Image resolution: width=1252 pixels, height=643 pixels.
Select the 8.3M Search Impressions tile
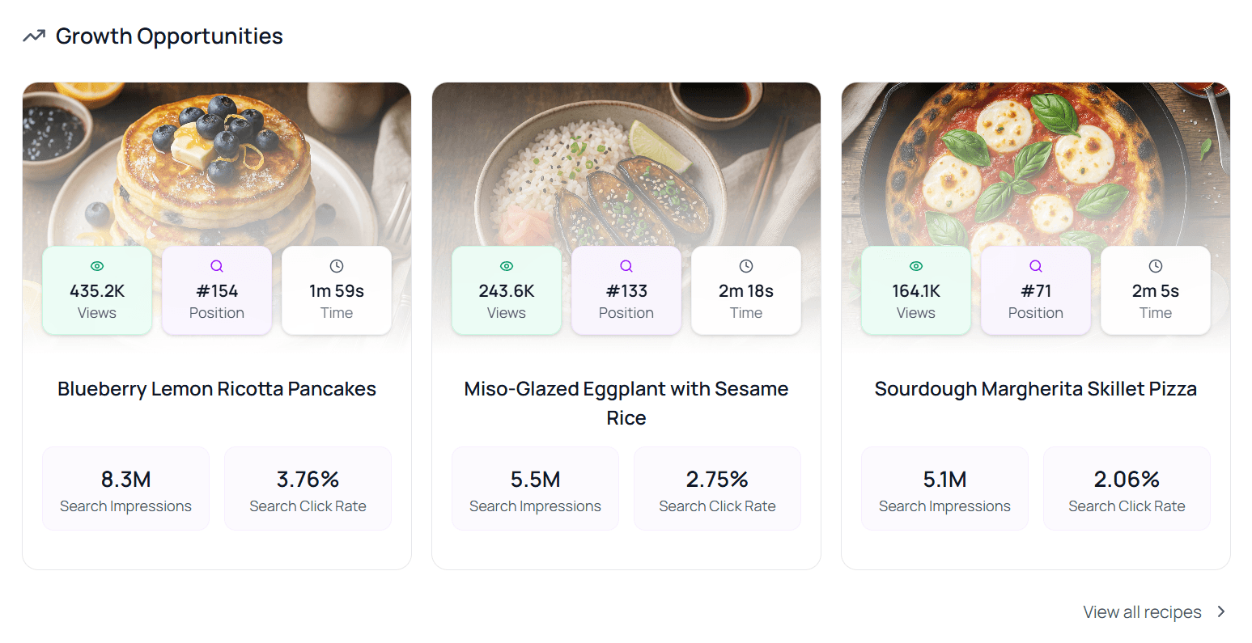point(125,488)
